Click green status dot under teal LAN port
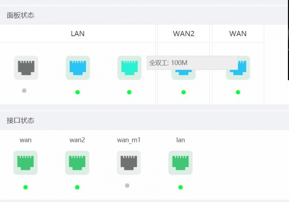This screenshot has width=289, height=202. coord(129,92)
